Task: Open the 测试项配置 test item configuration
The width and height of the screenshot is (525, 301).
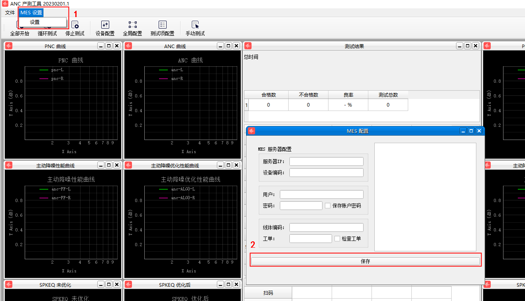Action: pyautogui.click(x=162, y=29)
